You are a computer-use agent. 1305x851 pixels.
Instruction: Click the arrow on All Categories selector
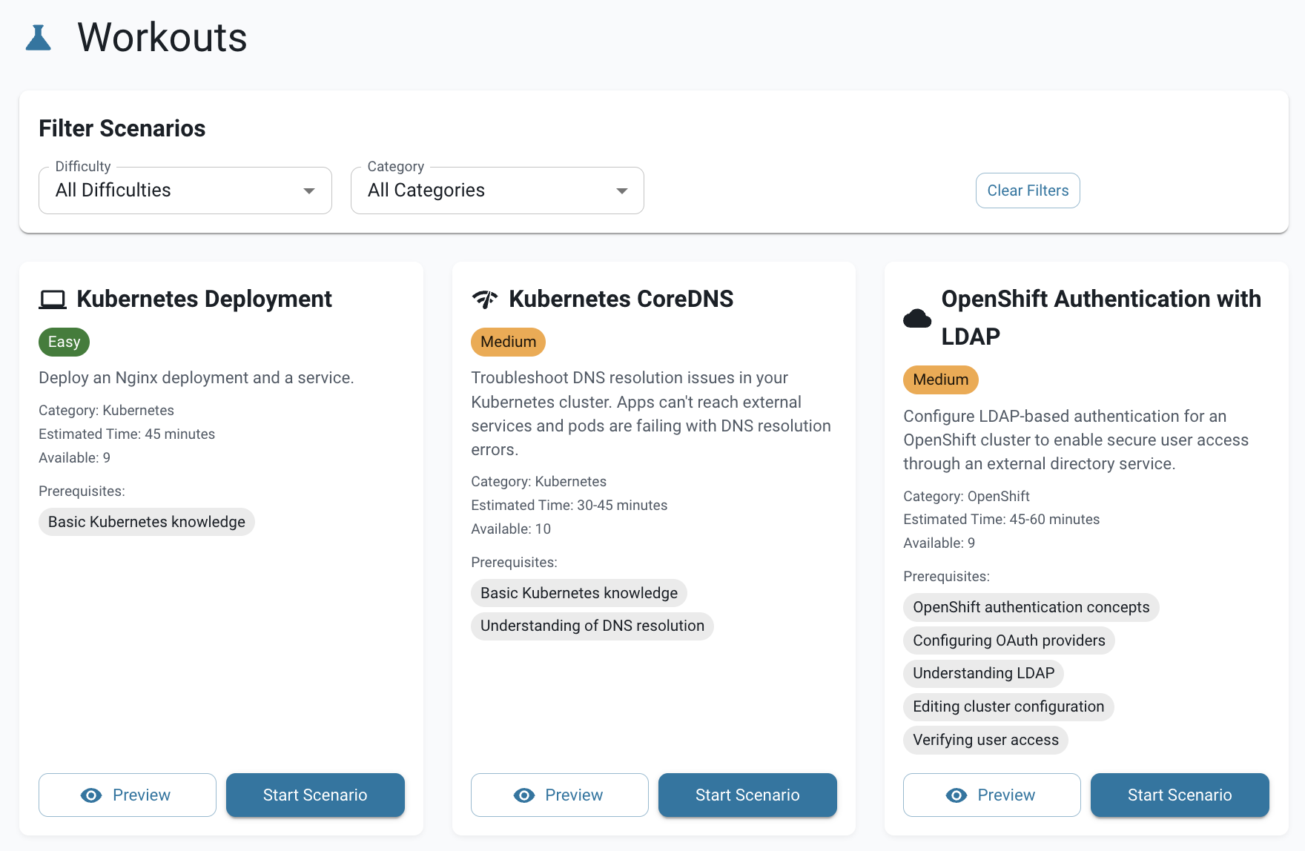pos(621,191)
